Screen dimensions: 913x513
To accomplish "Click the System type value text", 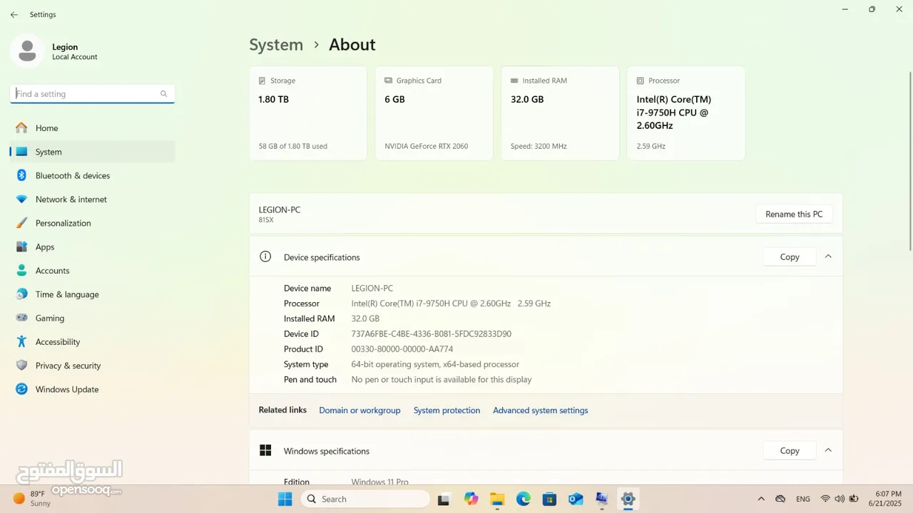I will pyautogui.click(x=435, y=364).
